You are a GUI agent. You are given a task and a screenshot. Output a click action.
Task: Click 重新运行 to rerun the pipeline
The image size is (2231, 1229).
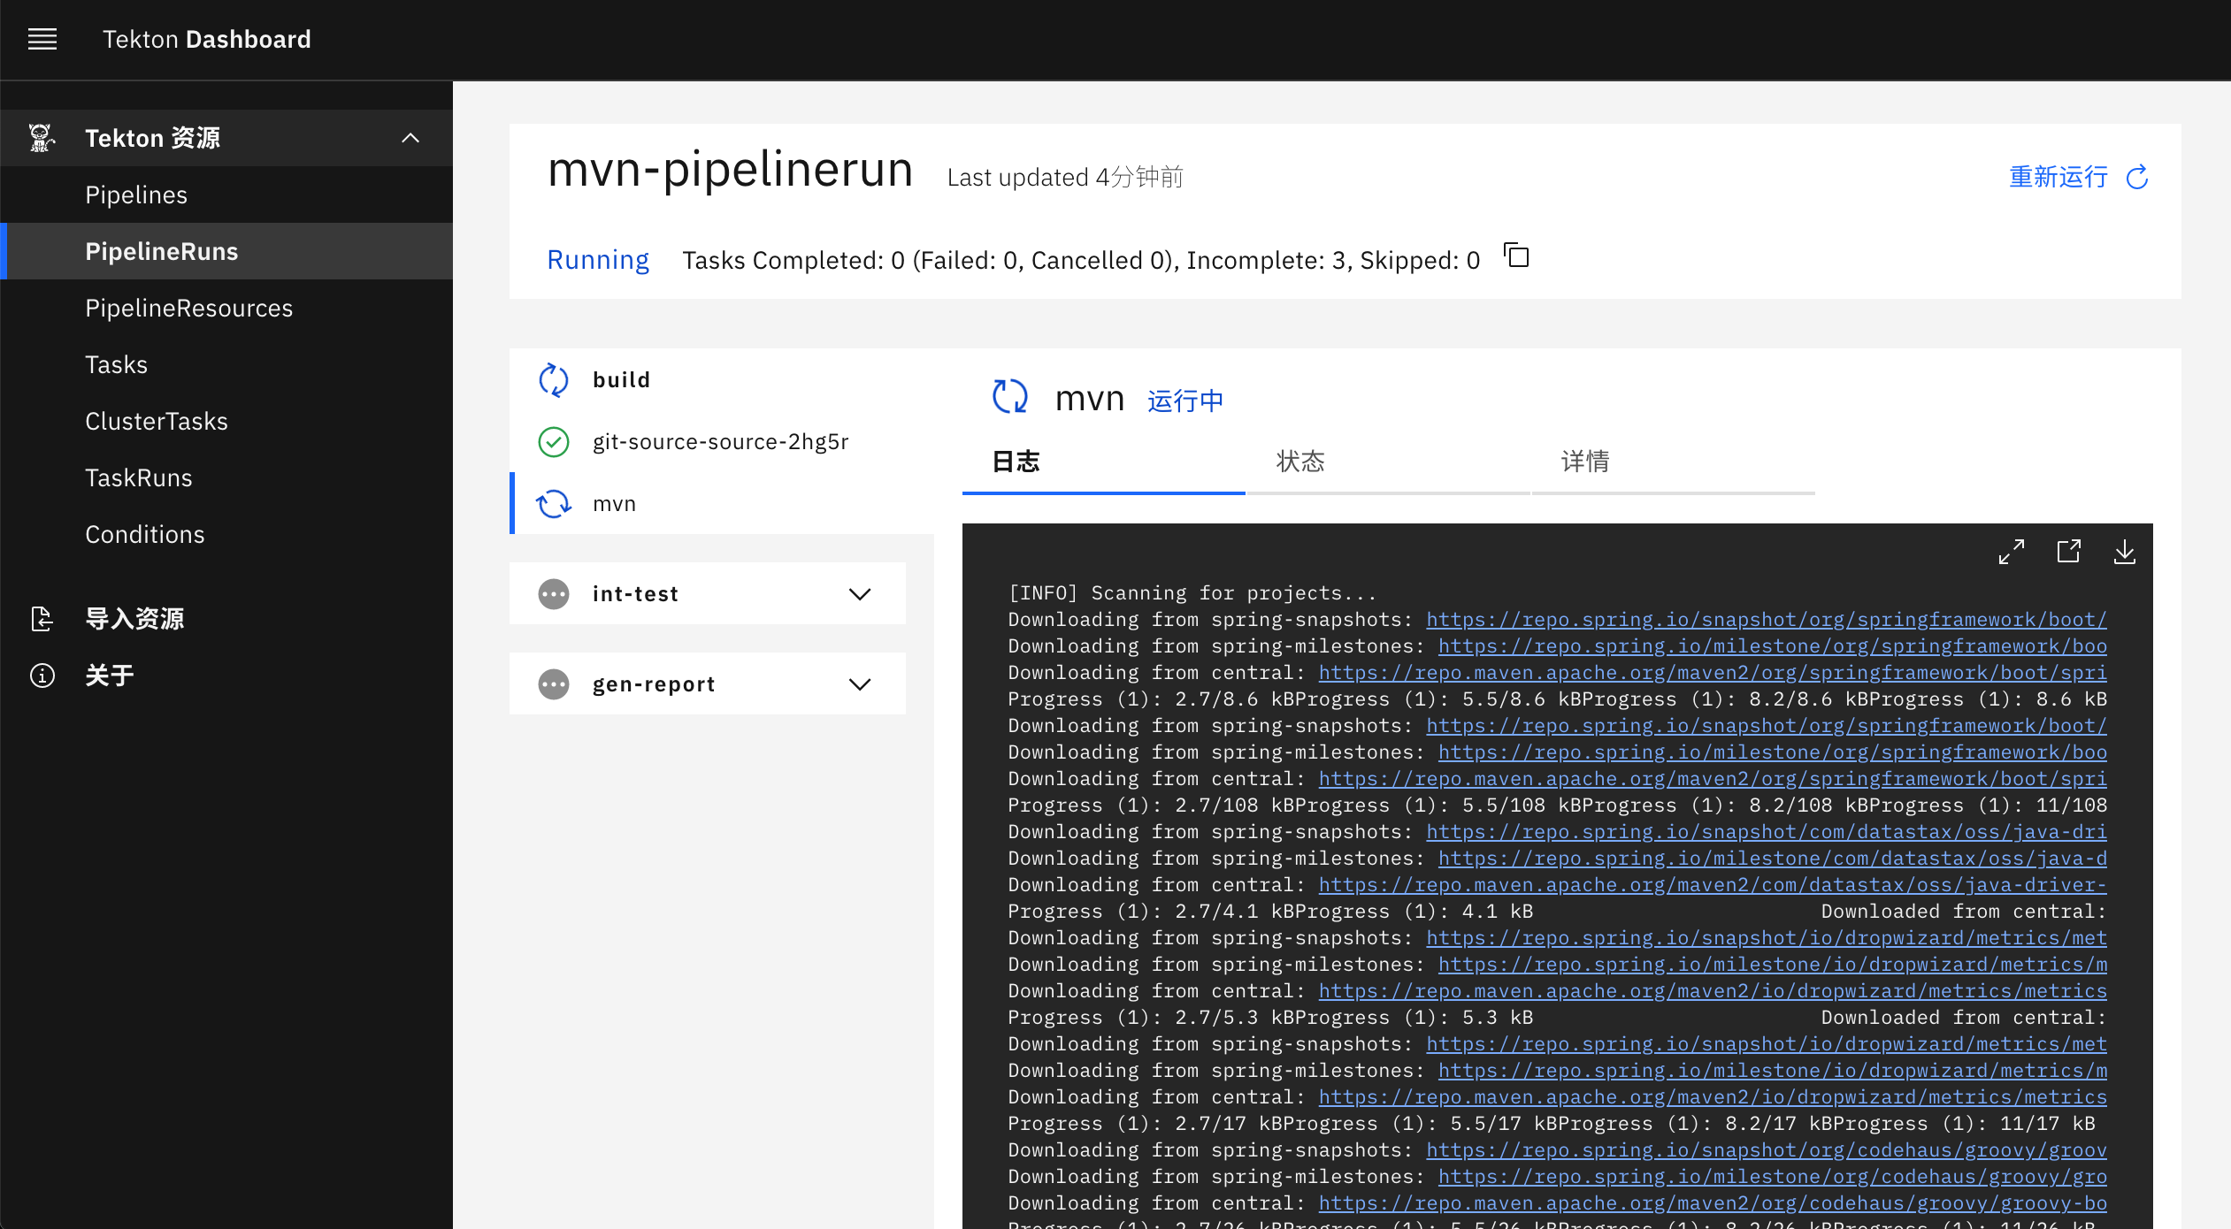(2058, 177)
